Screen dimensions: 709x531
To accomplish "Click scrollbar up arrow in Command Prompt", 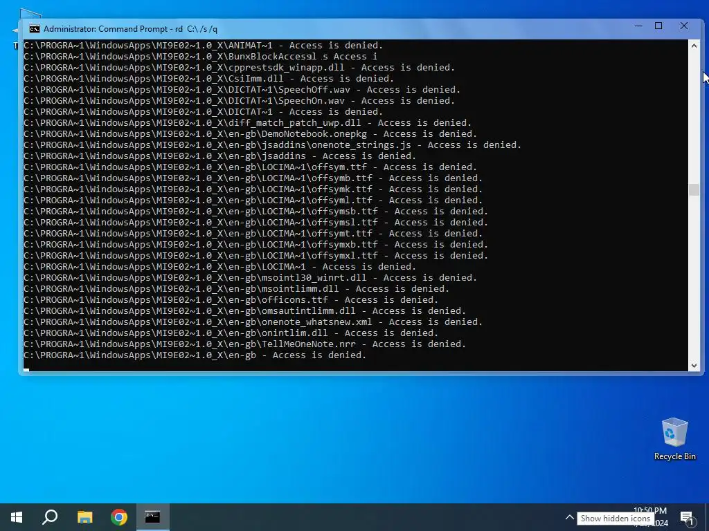I will (694, 46).
